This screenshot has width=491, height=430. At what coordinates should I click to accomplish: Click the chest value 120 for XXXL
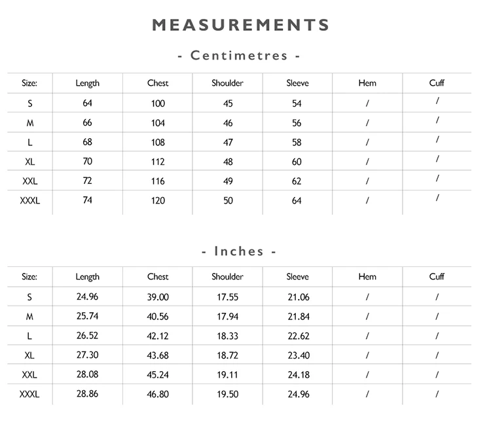[158, 201]
